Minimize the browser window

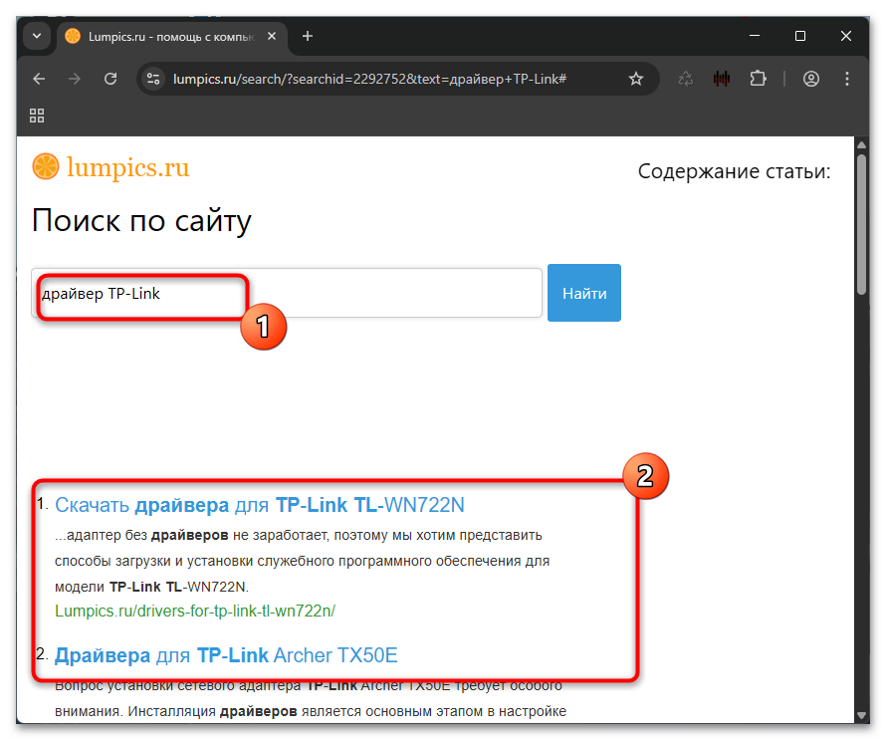[x=755, y=36]
